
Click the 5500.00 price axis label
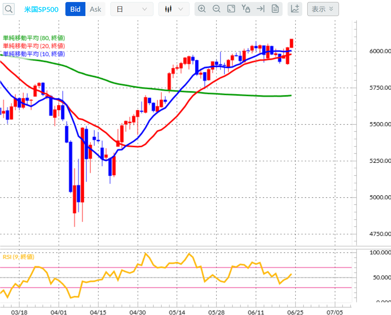(x=380, y=124)
